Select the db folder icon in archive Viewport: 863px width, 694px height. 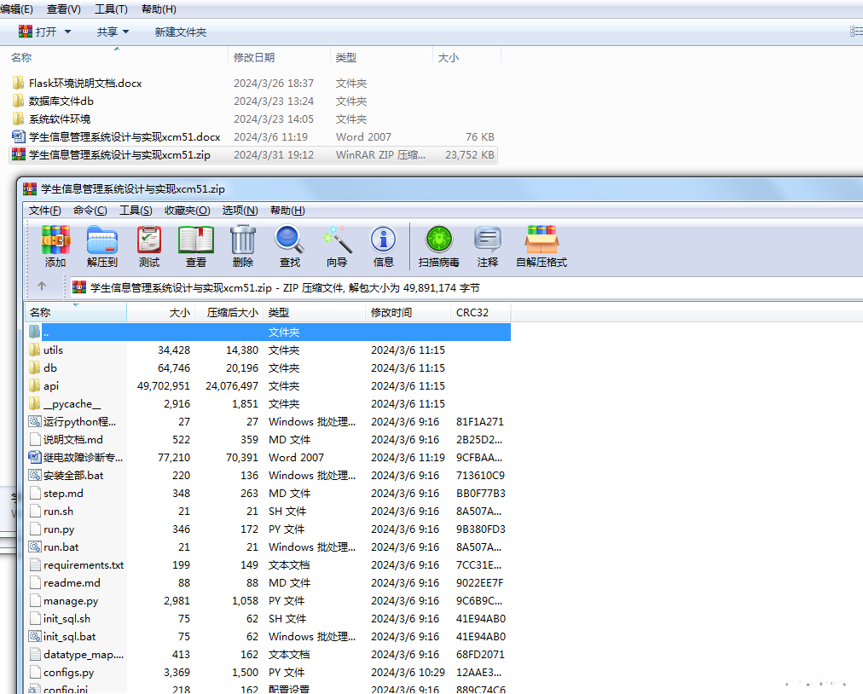point(35,367)
